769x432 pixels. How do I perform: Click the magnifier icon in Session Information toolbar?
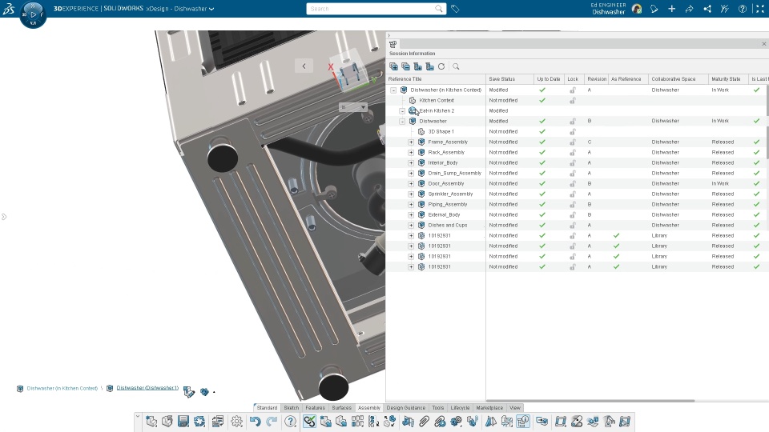pos(456,66)
